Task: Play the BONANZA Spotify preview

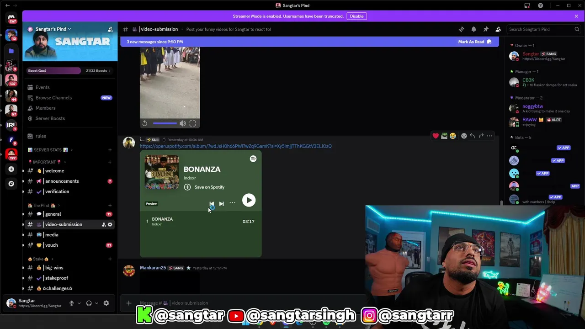Action: click(249, 200)
